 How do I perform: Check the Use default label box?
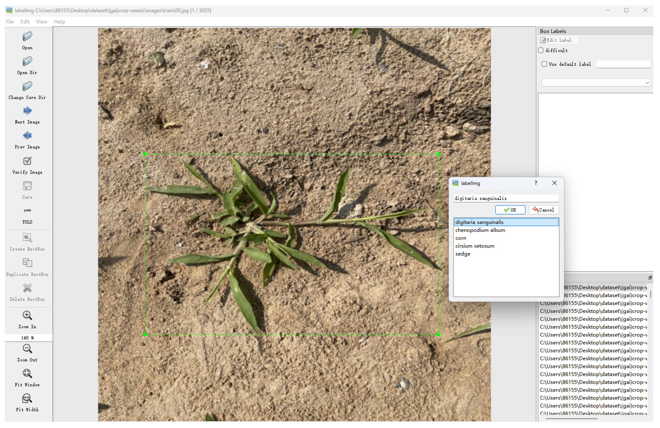click(544, 64)
